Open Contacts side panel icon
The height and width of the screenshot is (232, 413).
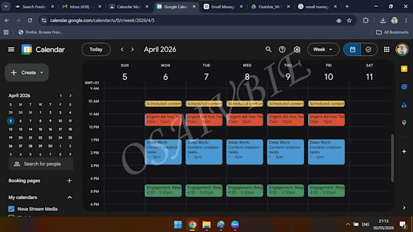(x=404, y=105)
